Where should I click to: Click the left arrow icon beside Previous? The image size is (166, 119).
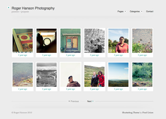click(69, 101)
